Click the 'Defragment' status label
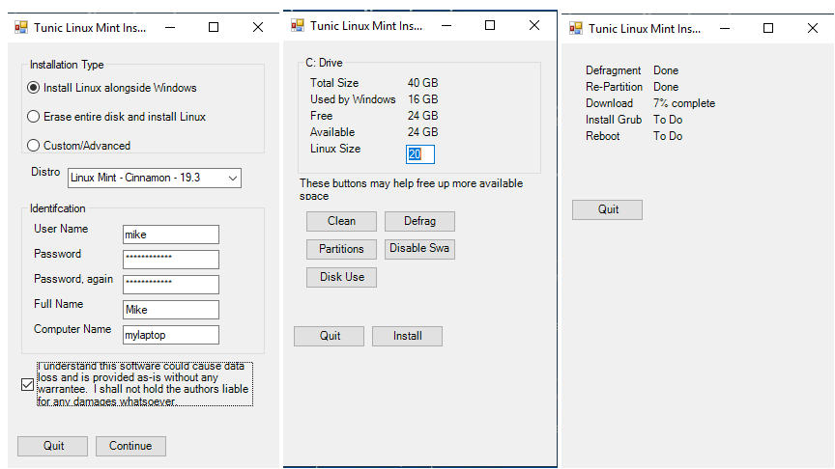835x469 pixels. [x=613, y=70]
